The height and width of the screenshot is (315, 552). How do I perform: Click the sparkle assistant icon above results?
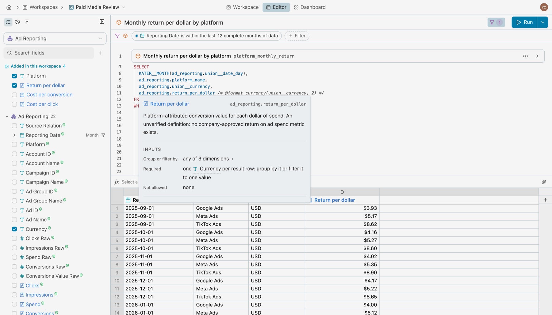coord(544,182)
